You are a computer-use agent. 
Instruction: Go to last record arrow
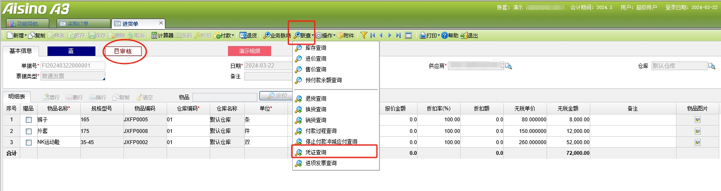398,36
